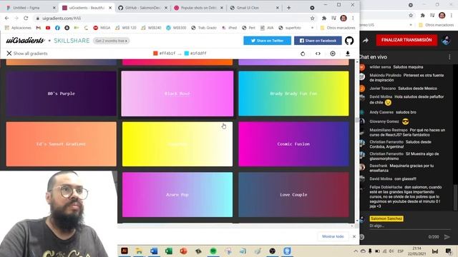Switch to the Popular shots on Dribbble tab
The width and height of the screenshot is (458, 257).
(x=198, y=8)
